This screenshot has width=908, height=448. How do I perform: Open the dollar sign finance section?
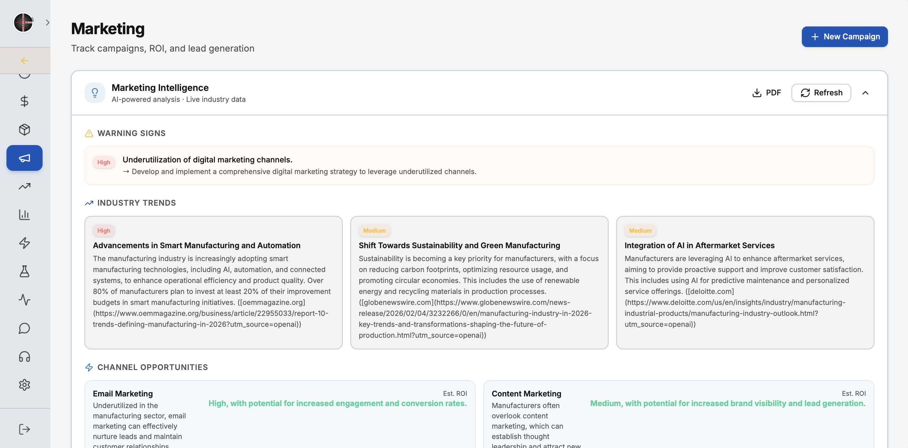[24, 102]
